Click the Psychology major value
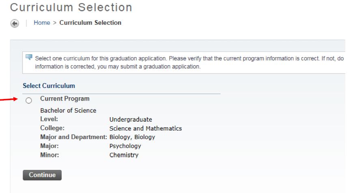The height and width of the screenshot is (193, 351). point(125,146)
